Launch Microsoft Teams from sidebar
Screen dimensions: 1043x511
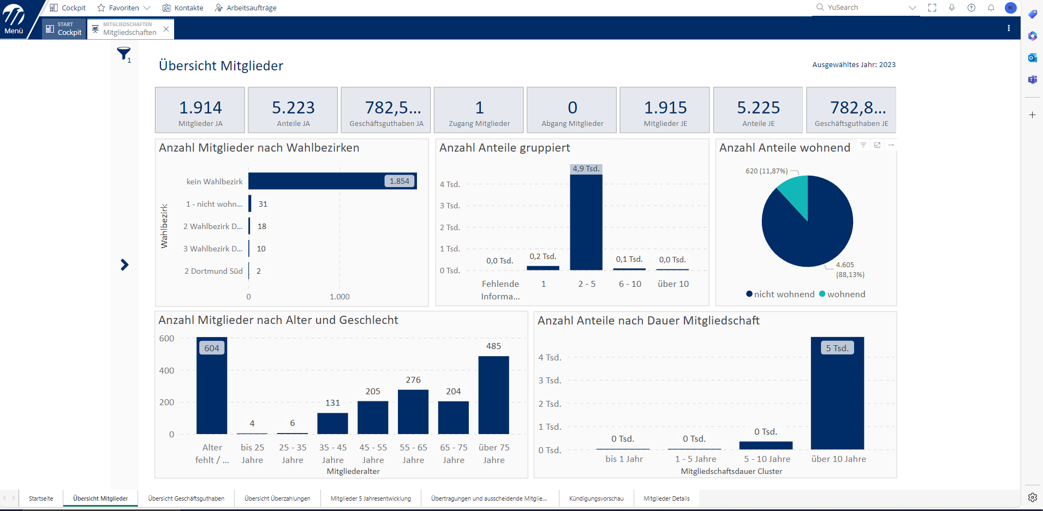[1032, 80]
